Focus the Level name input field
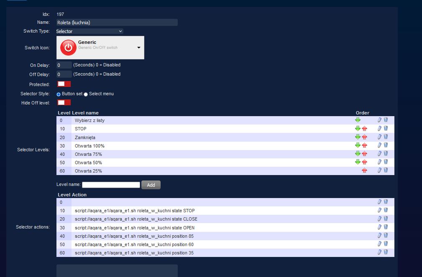422x277 pixels. click(x=111, y=185)
